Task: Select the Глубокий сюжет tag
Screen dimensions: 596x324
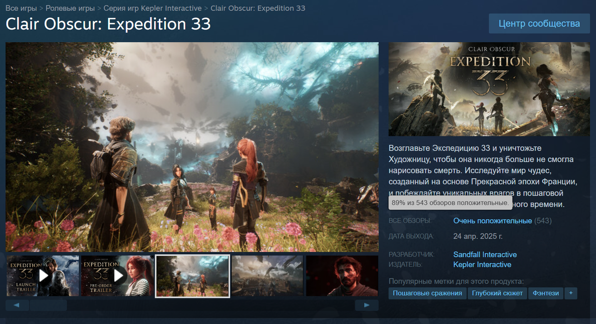Action: 497,293
